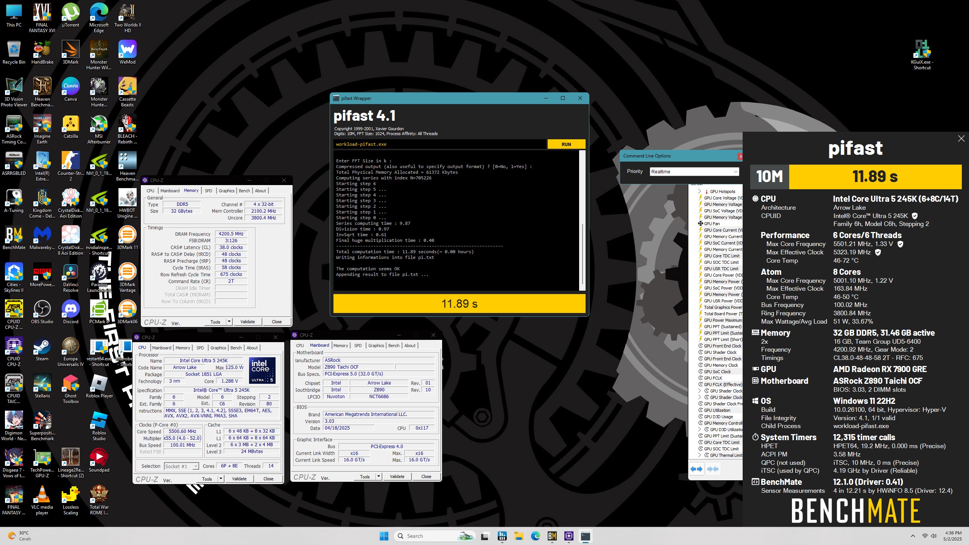Viewport: 969px width, 545px height.
Task: Click the workload-pifast.exe input field
Action: point(439,144)
